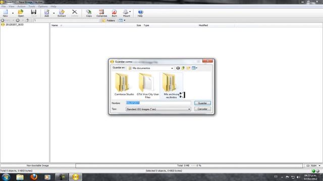The image size is (323, 181).
Task: Click the Back navigation arrow icon
Action: [x=3, y=20]
